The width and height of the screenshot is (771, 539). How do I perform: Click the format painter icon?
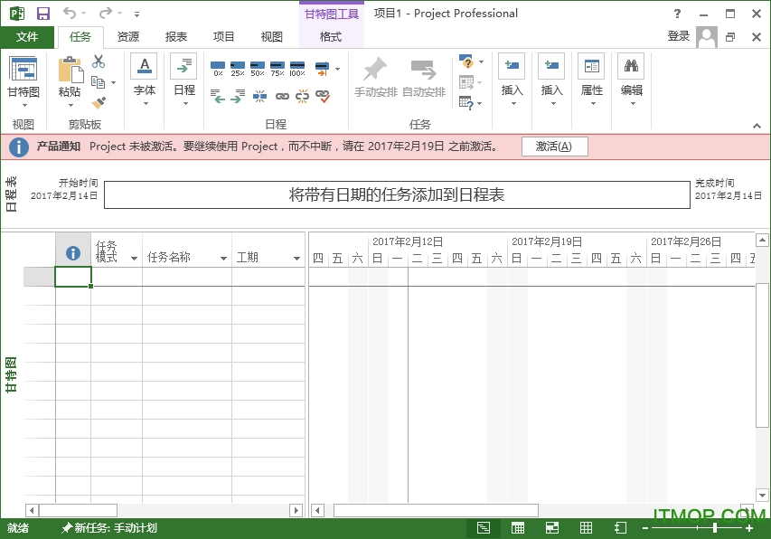click(98, 102)
